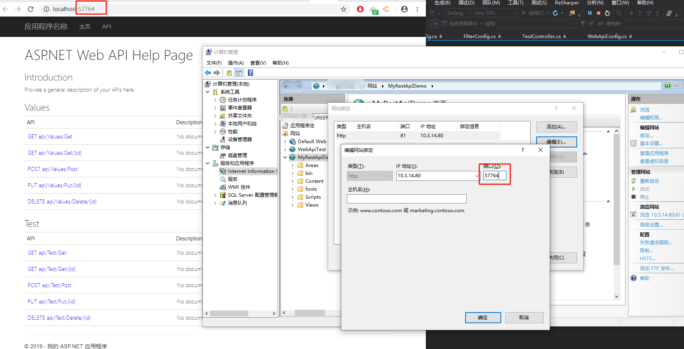Collapse Storage tree node
The image size is (684, 349).
pos(208,148)
